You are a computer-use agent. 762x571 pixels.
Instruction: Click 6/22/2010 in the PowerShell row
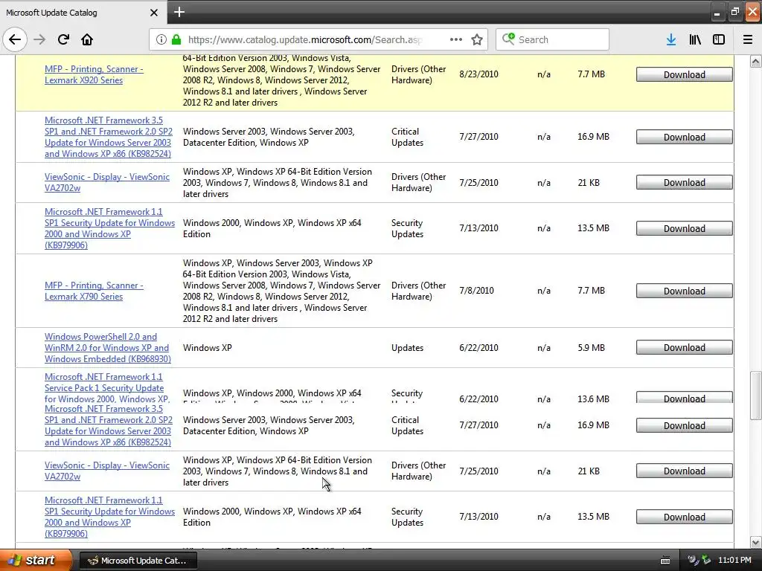click(478, 348)
